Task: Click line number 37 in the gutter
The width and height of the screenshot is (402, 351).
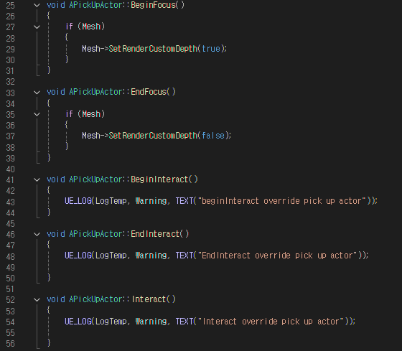Action: (x=10, y=136)
